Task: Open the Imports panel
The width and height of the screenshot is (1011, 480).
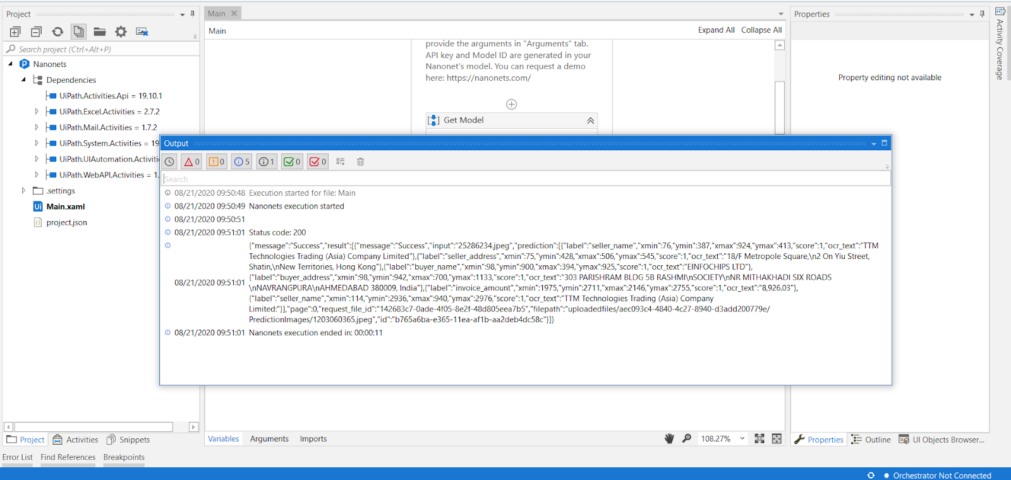Action: (313, 439)
